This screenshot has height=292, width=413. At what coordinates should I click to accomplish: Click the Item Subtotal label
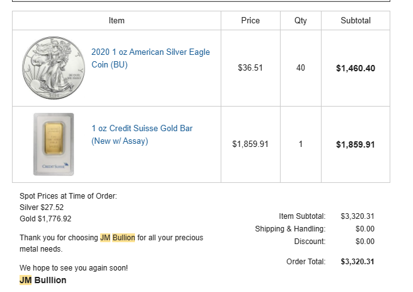[302, 216]
